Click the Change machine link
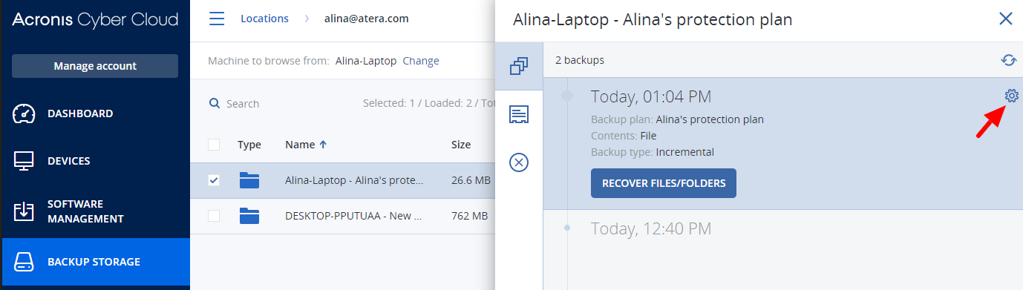Screen dimensions: 1023x290 [421, 61]
